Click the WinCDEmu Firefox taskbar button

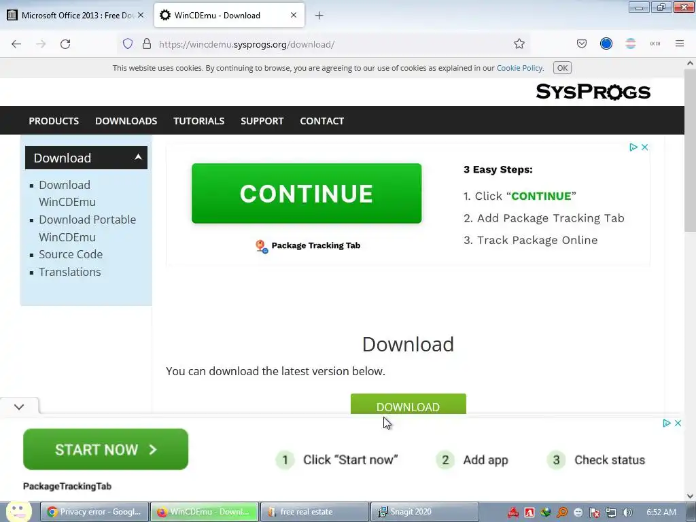click(x=205, y=512)
